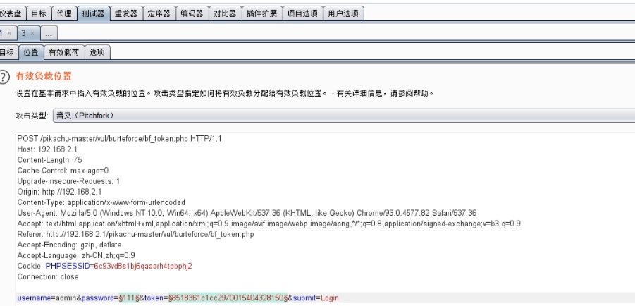Add a new attack tab with ...
The height and width of the screenshot is (306, 635).
49,33
